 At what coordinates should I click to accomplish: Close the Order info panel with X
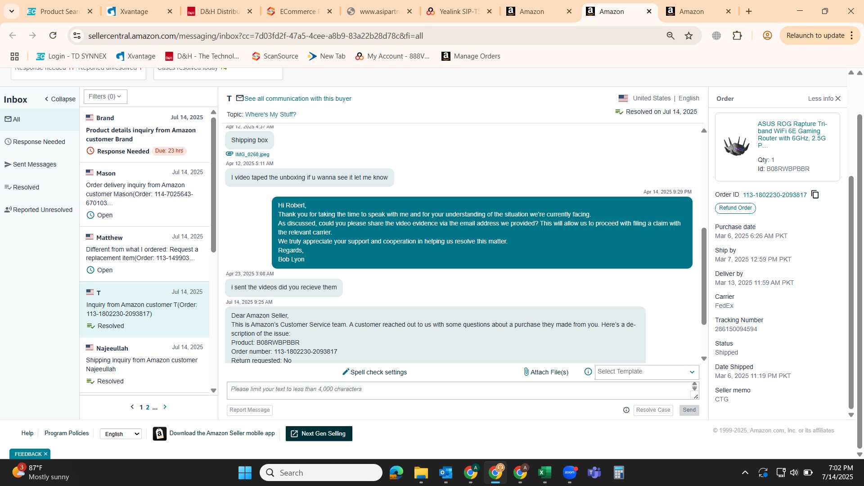838,99
